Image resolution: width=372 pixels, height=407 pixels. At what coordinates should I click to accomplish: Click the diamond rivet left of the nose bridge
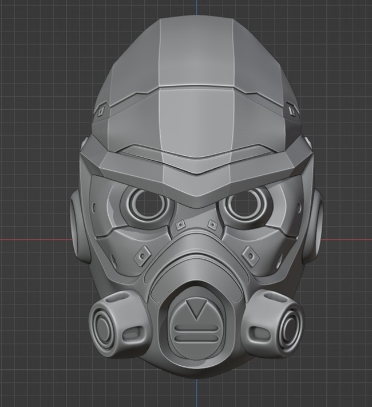[180, 224]
